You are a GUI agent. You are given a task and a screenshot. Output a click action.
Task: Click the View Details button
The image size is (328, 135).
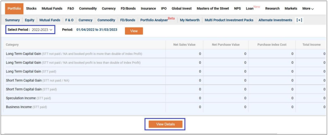[165, 124]
